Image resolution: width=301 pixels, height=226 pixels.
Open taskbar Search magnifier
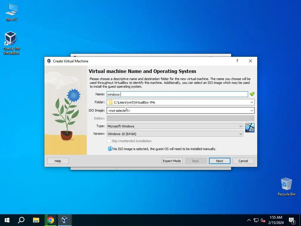(21, 220)
